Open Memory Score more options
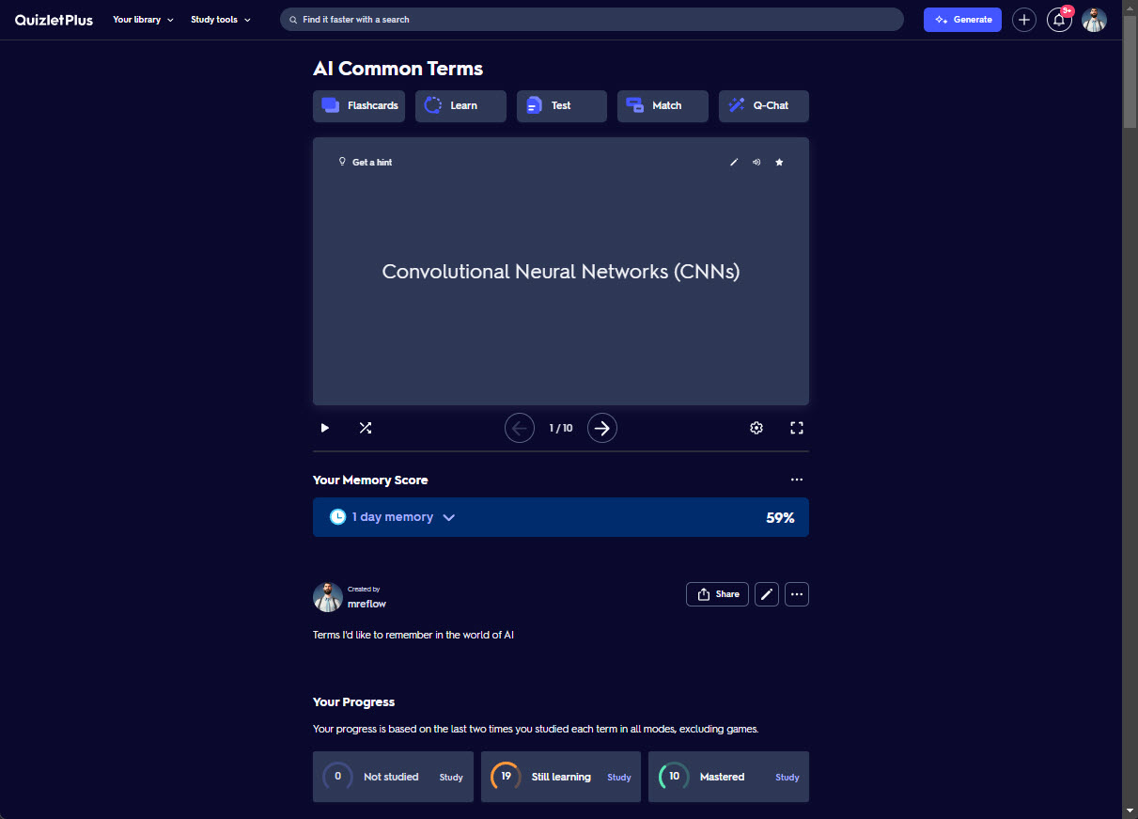 pyautogui.click(x=797, y=480)
